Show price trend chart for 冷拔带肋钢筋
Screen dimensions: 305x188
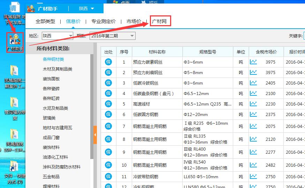point(253,176)
